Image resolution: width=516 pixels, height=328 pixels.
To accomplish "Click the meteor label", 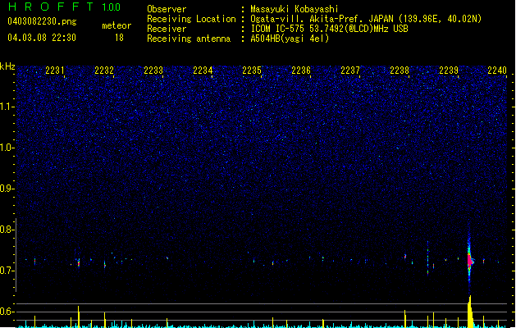I will click(116, 25).
